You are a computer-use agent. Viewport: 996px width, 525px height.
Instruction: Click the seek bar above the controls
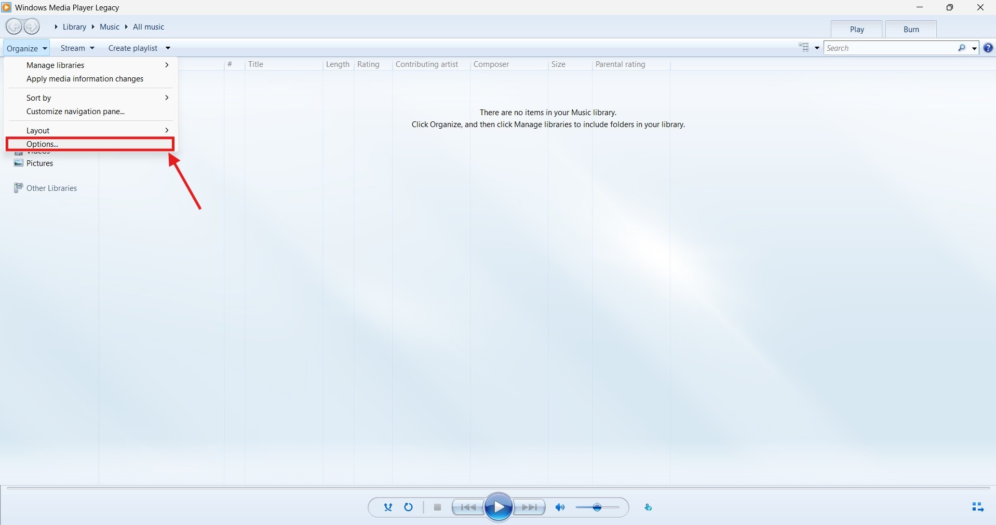click(498, 488)
